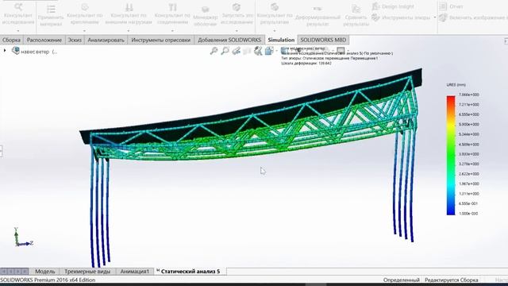Image resolution: width=508 pixels, height=286 pixels.
Task: Switch to the Анализировать ribbon tab
Action: pos(106,40)
